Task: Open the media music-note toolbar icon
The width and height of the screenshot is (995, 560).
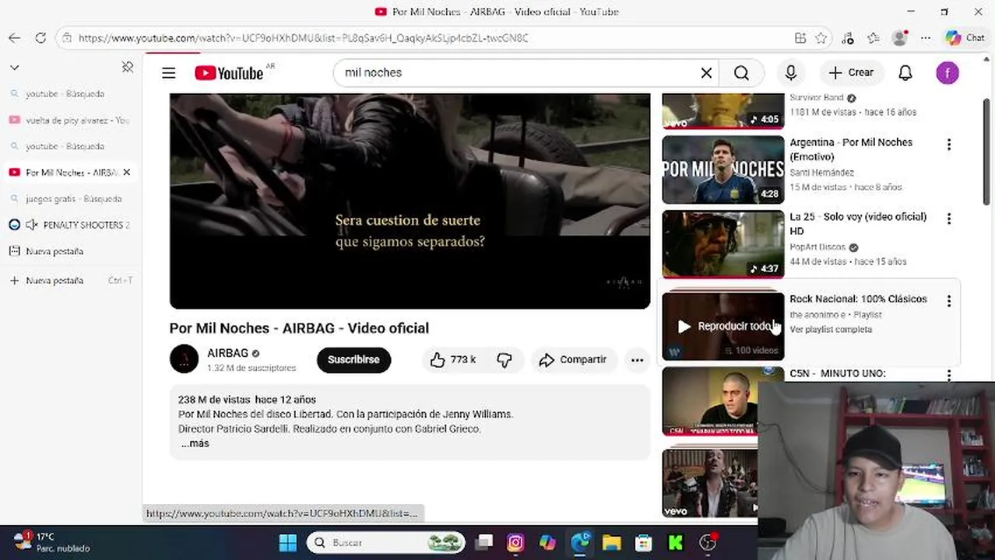Action: coord(848,38)
